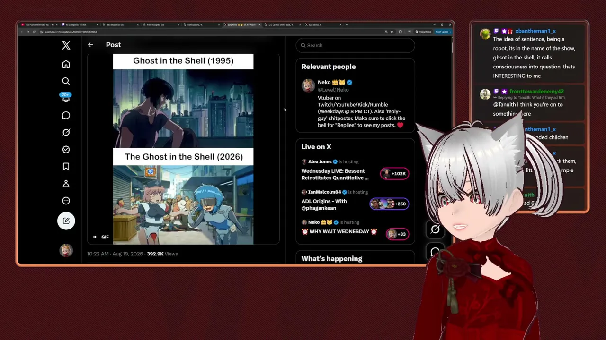
Task: Go back using the Post arrow
Action: click(x=90, y=45)
